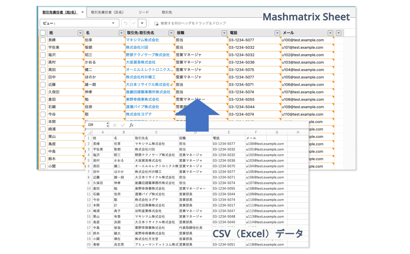Viewport: 410px width, 254px height.
Task: Click the select-all corner triangle in Excel
Action: [89, 132]
